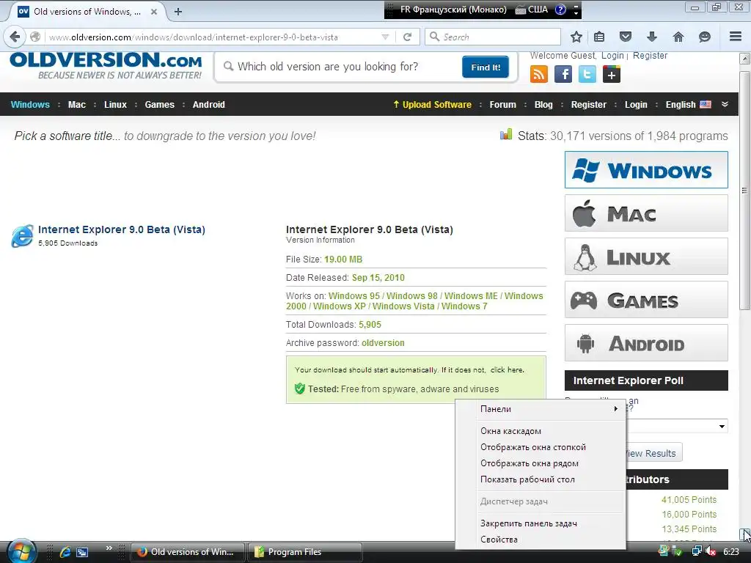
Task: Open the Forum link
Action: (x=503, y=104)
